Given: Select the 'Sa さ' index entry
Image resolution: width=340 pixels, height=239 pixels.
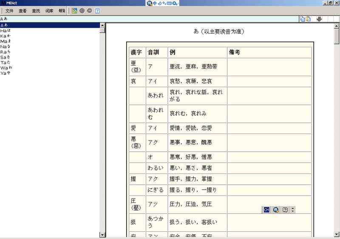Looking at the screenshot, I should pyautogui.click(x=6, y=57).
